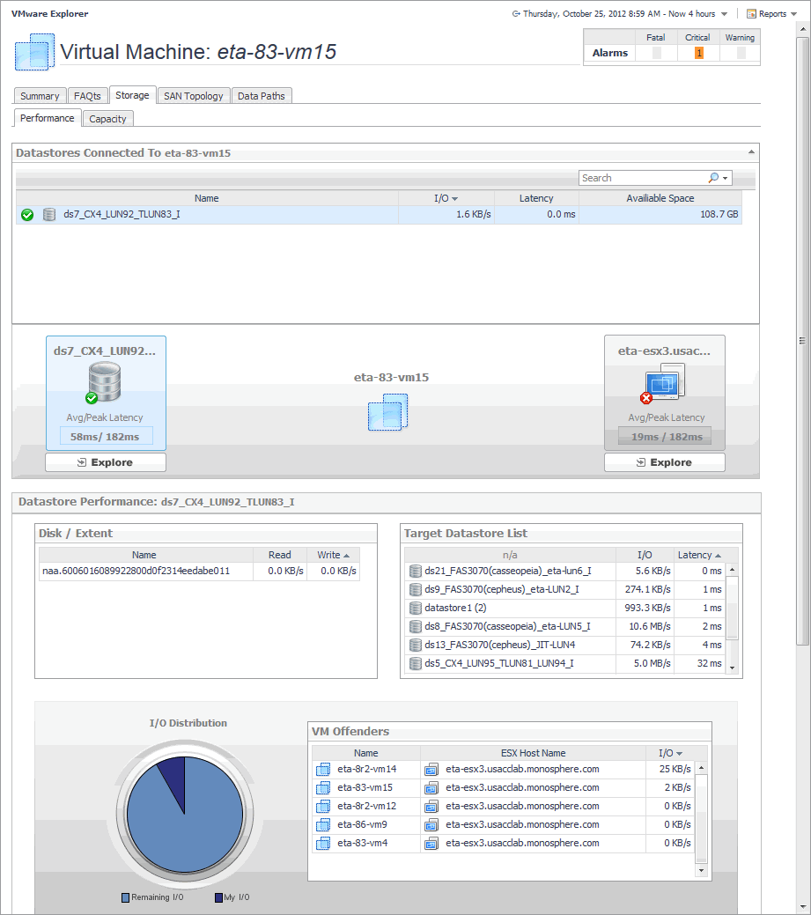Click VM icon beside eta-83-vm4

[x=323, y=843]
